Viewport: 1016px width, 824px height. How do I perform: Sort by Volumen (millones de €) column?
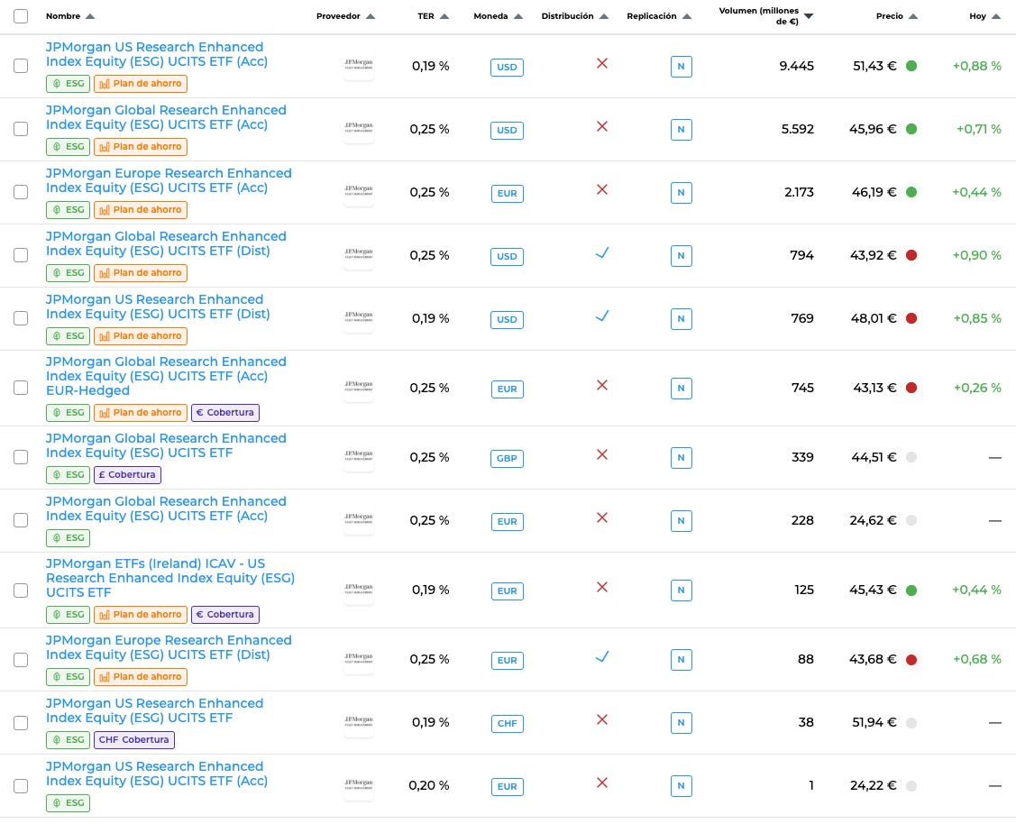[766, 16]
